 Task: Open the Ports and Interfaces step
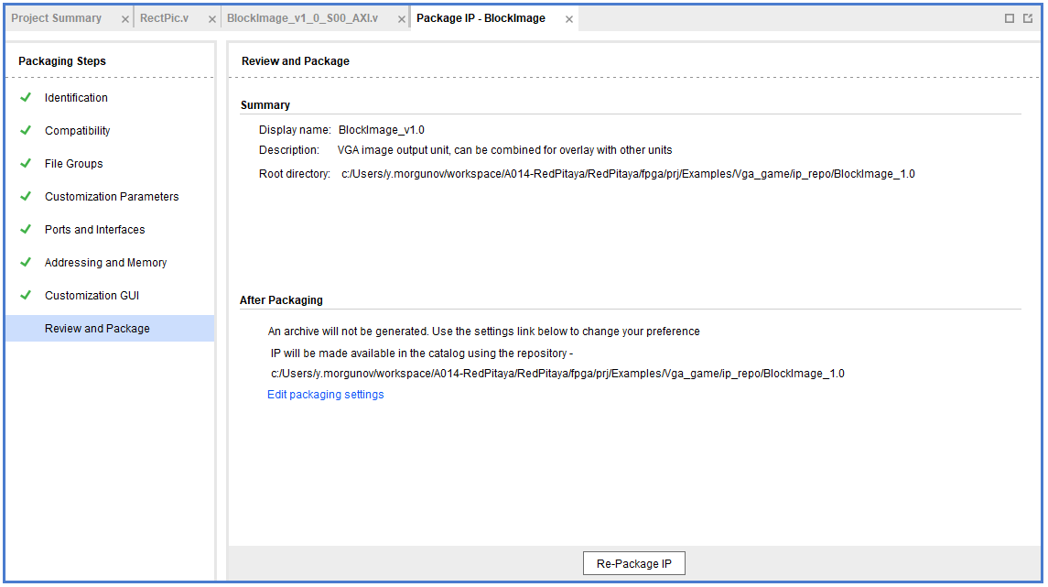(x=95, y=230)
